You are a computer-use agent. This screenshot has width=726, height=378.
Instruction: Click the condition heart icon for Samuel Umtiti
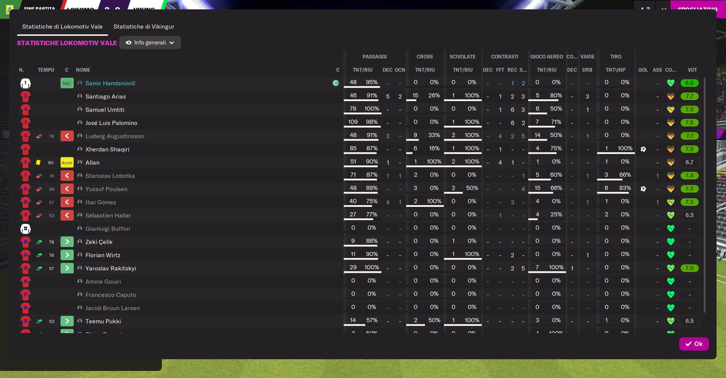coord(670,110)
